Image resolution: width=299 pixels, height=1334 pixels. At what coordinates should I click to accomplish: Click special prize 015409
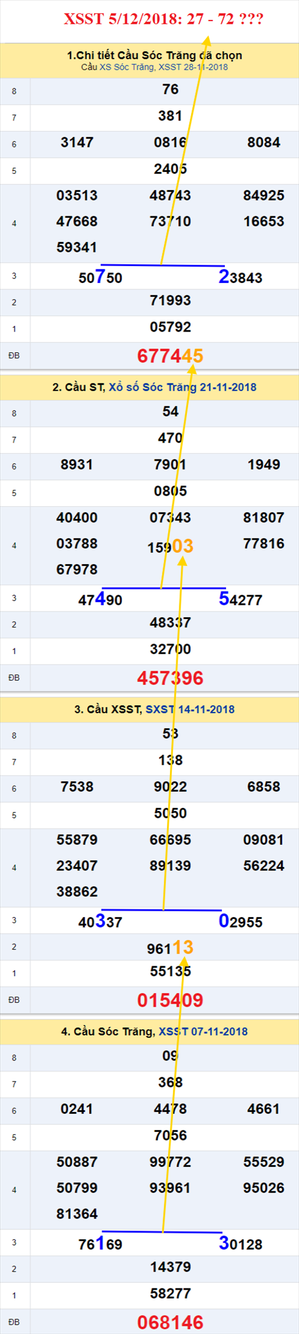[171, 1001]
